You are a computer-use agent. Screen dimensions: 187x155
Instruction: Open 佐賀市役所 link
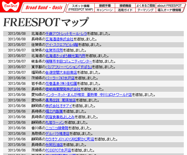tap(54, 50)
